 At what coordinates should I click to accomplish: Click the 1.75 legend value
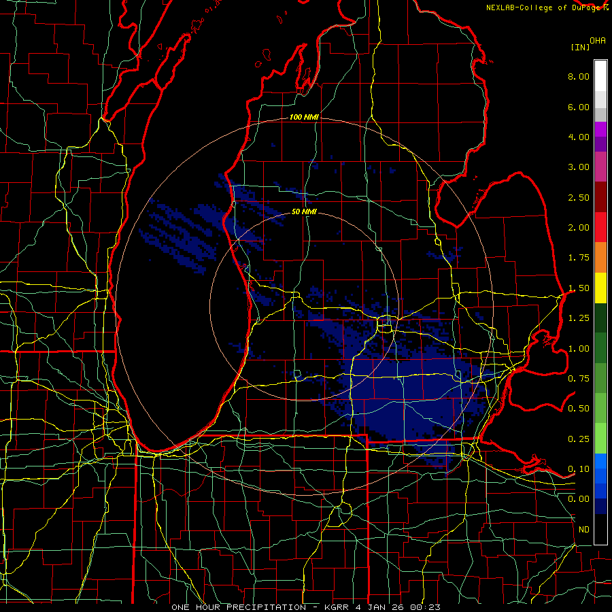click(579, 258)
